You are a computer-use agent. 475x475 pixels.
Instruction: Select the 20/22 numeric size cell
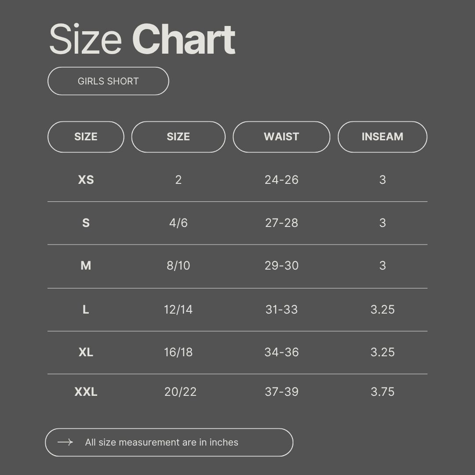click(180, 392)
